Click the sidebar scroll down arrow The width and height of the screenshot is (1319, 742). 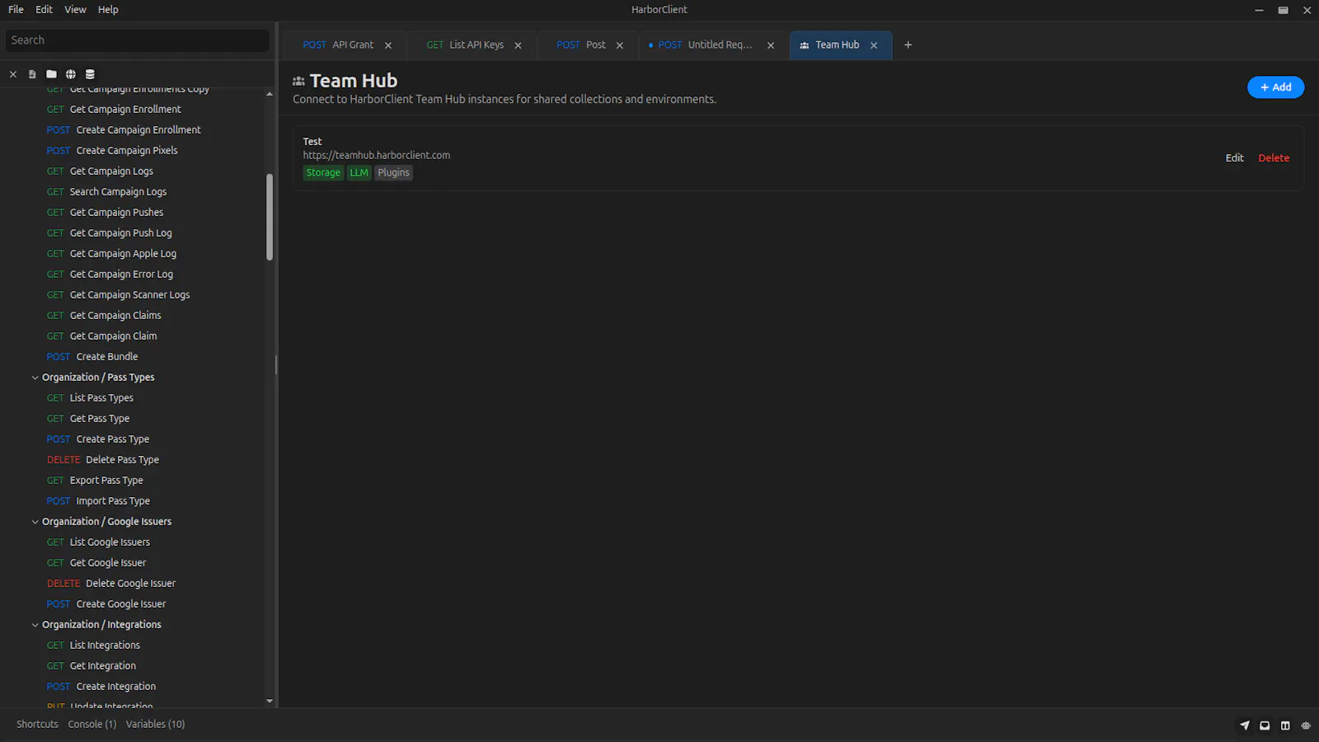pos(270,702)
